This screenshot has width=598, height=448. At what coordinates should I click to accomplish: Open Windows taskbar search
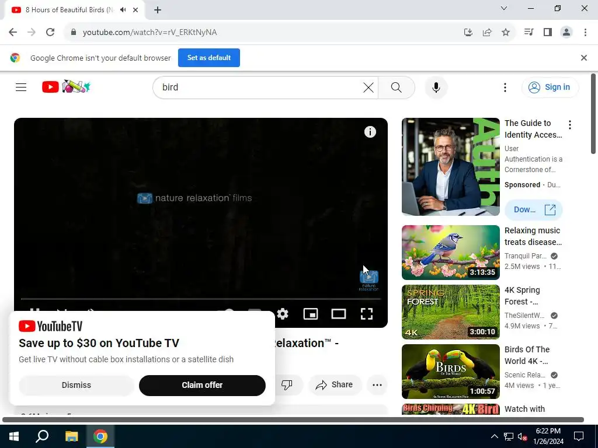point(42,436)
